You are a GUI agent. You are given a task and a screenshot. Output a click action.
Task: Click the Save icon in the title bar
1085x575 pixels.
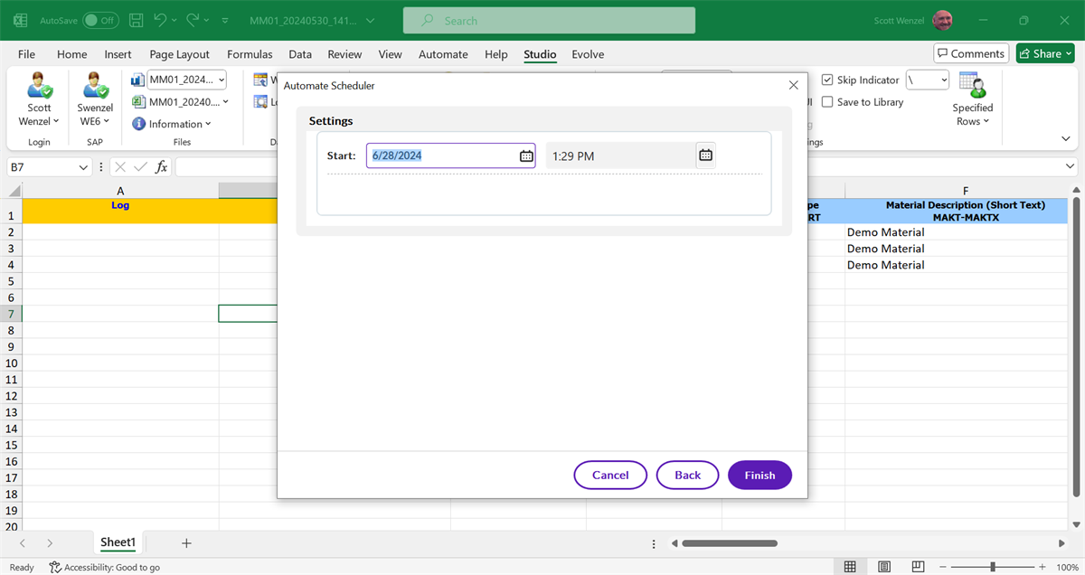point(136,20)
